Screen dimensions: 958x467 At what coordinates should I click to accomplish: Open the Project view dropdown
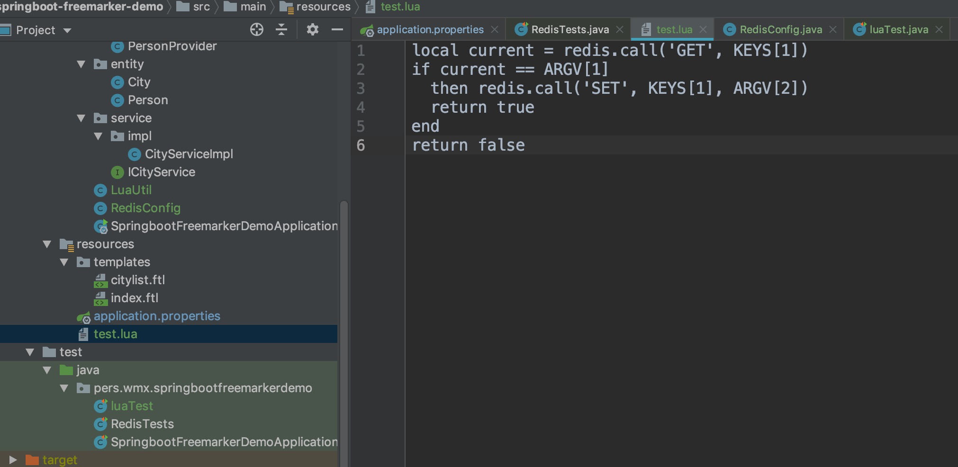[67, 30]
